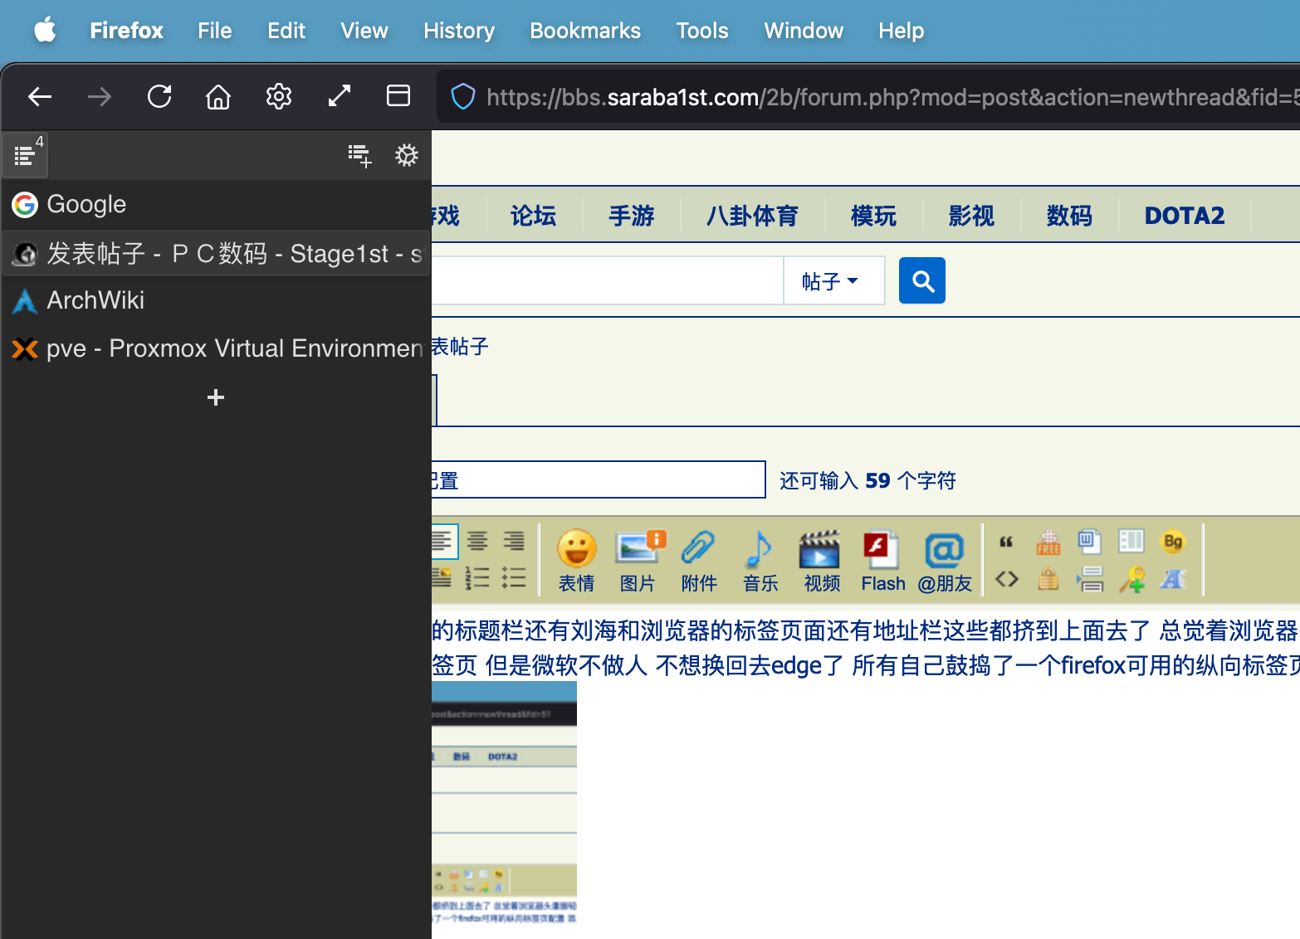Click the forum search magnifier button
The image size is (1300, 939).
coord(921,280)
